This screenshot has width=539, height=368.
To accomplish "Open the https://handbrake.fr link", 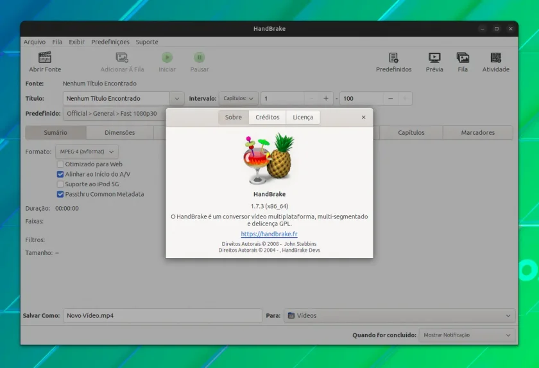I will pos(269,234).
